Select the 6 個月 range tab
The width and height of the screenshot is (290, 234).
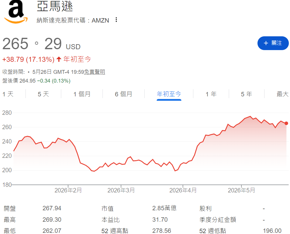coord(124,94)
